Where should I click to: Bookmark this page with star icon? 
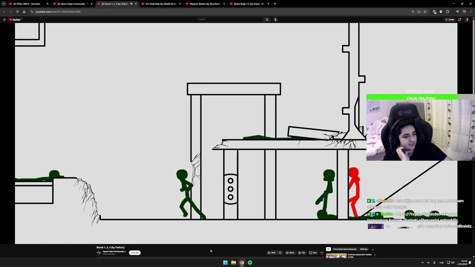point(425,11)
